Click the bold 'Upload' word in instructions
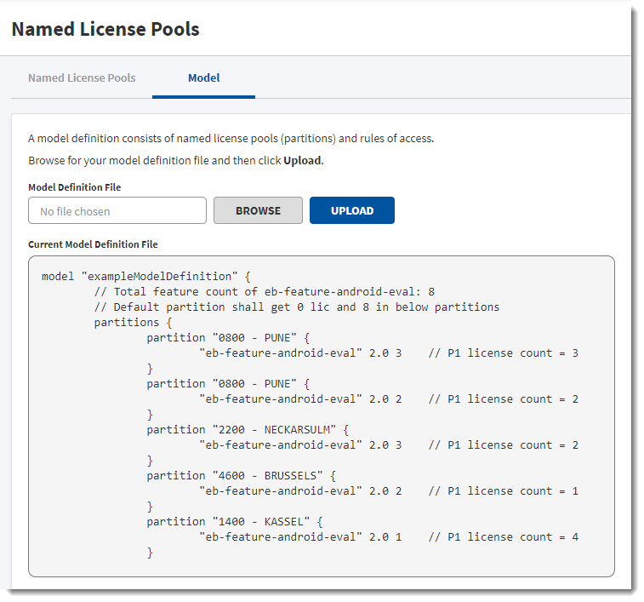Screen dimensions: 644x602 pos(302,160)
